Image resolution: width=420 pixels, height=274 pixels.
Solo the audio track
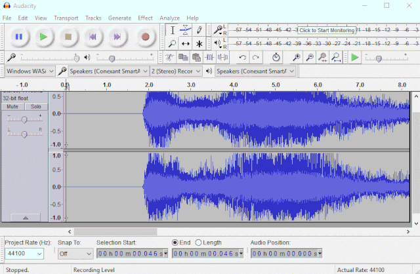pos(36,106)
